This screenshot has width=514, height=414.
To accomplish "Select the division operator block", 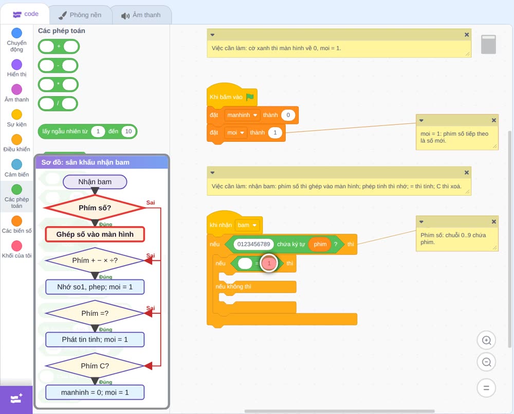I will 58,104.
